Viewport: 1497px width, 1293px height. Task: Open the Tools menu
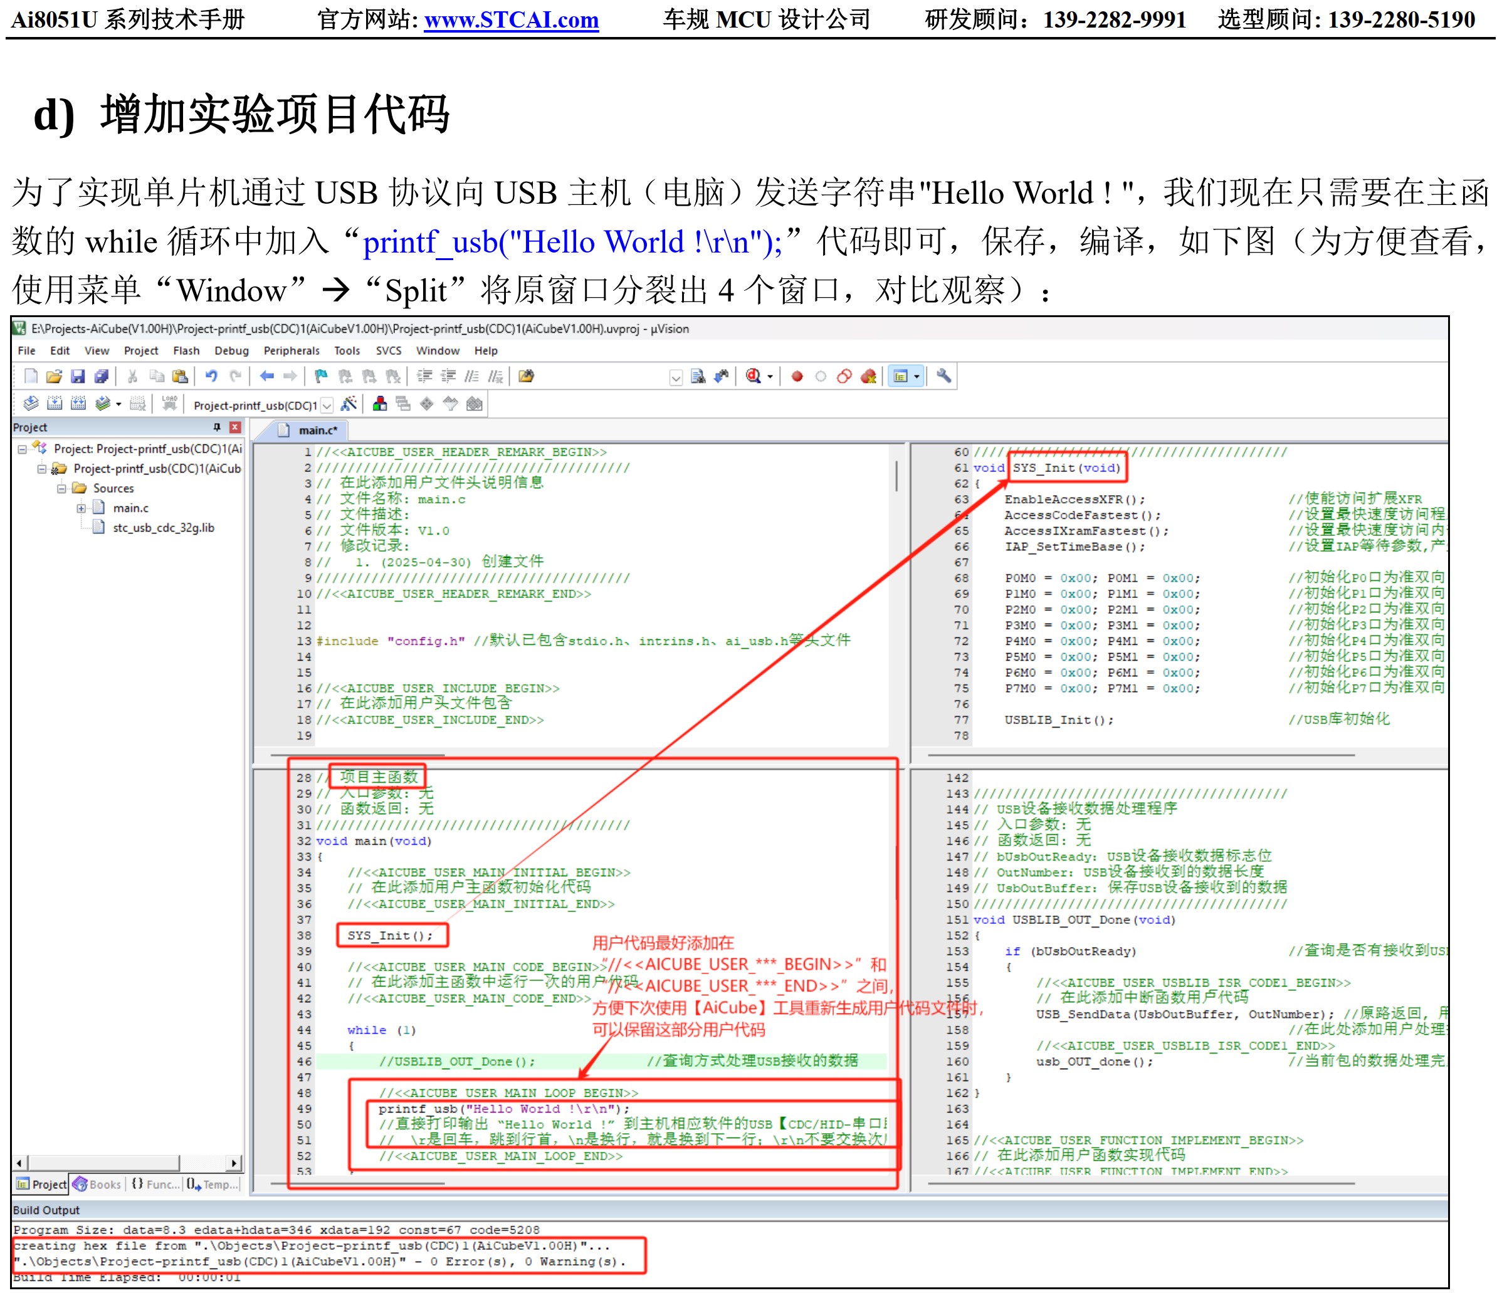coord(347,351)
